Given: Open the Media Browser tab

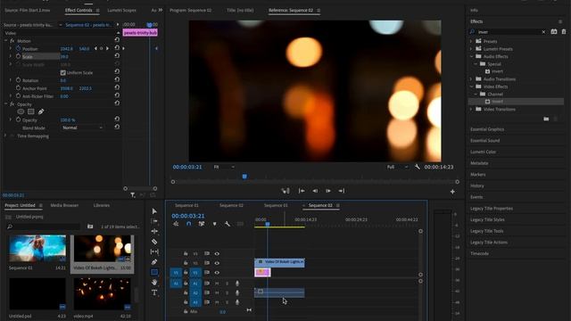Looking at the screenshot, I should click(x=64, y=205).
